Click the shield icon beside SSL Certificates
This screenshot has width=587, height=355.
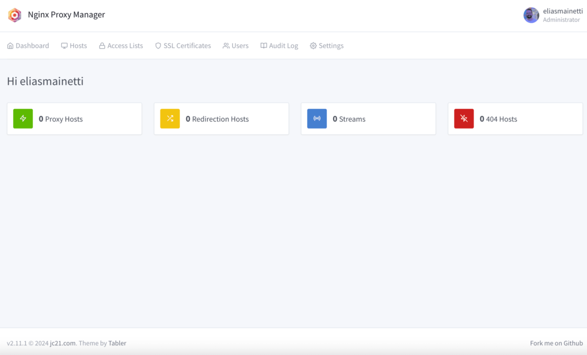click(158, 46)
